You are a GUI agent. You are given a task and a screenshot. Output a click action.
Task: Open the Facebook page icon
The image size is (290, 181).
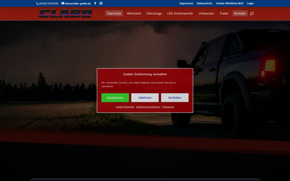(x=95, y=3)
